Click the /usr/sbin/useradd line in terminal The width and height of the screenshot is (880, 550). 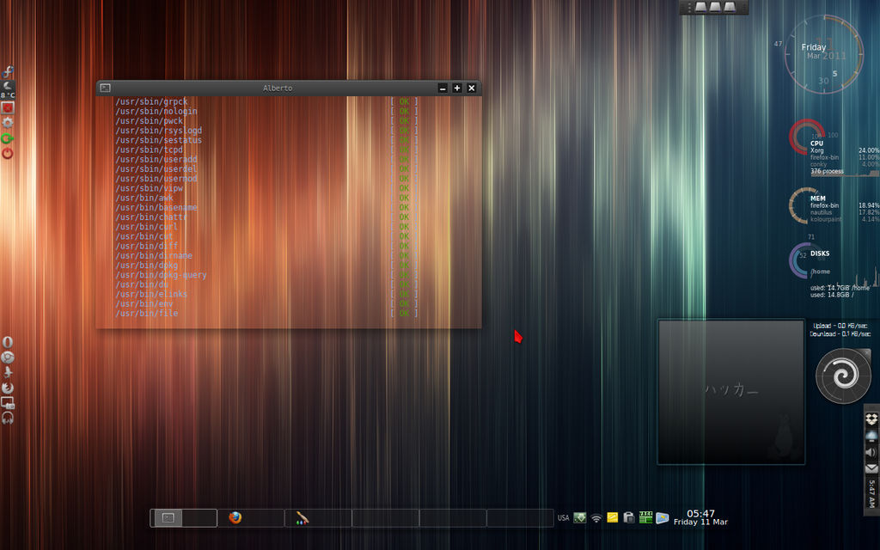click(x=156, y=159)
